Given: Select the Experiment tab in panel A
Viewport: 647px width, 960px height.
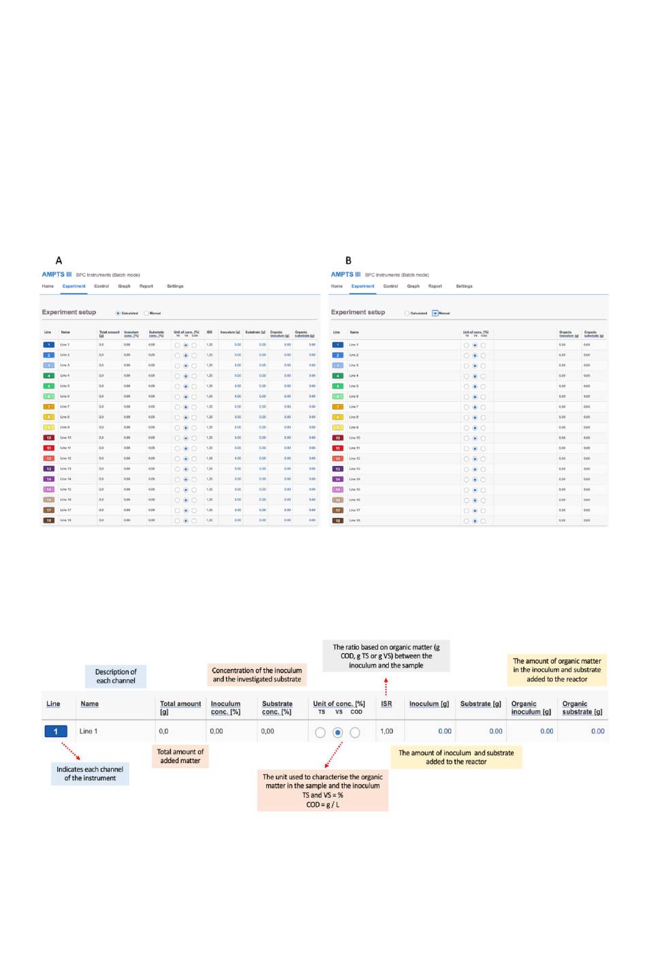Looking at the screenshot, I should (x=74, y=286).
